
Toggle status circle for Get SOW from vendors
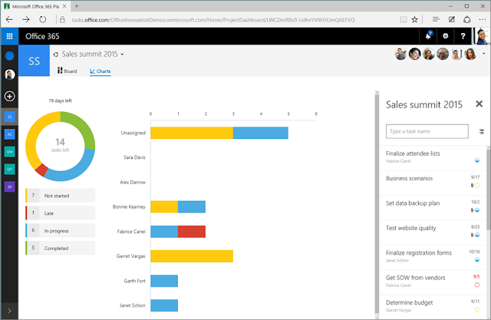(x=477, y=285)
